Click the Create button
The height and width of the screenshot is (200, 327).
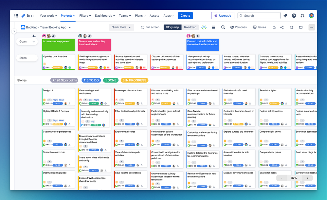[x=185, y=16]
